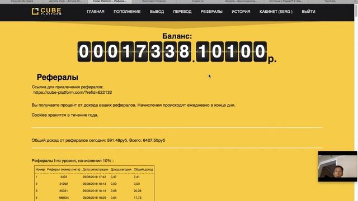Click the Общий доход column header
The height and width of the screenshot is (201, 358).
[143, 169]
